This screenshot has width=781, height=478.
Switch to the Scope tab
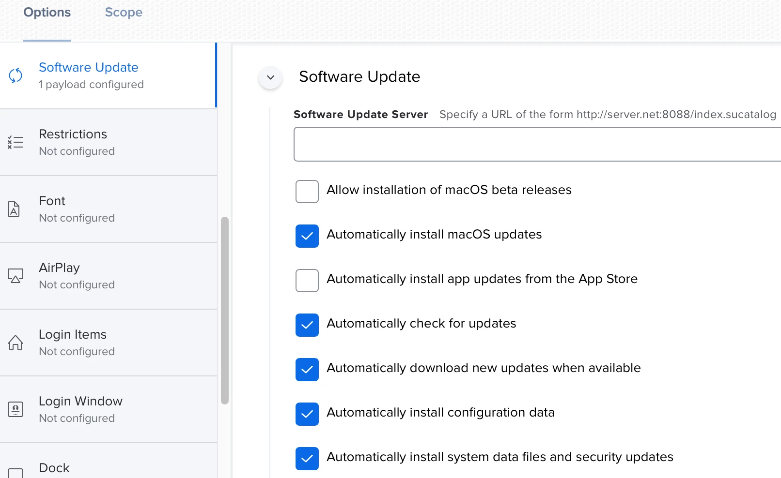pyautogui.click(x=124, y=13)
